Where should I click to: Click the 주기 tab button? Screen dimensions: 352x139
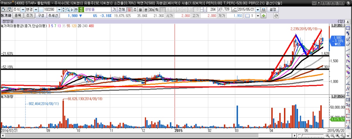point(29,15)
